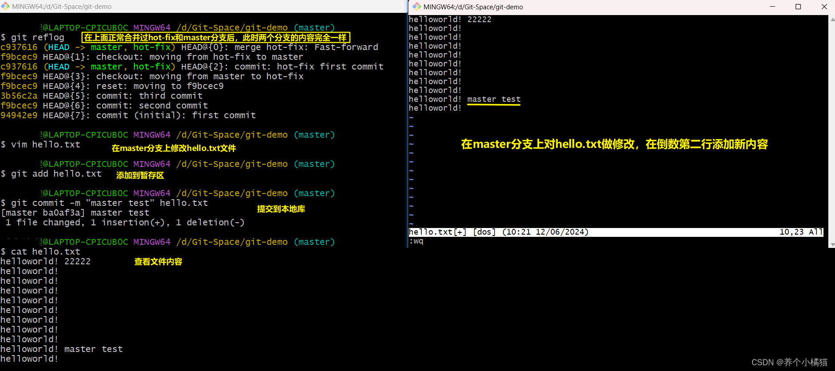Viewport: 835px width, 371px height.
Task: Click the Git Bash icon in the right window title
Action: point(417,7)
